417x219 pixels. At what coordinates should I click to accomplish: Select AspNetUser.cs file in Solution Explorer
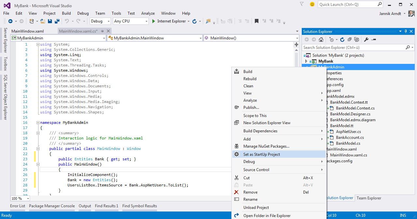(348, 132)
